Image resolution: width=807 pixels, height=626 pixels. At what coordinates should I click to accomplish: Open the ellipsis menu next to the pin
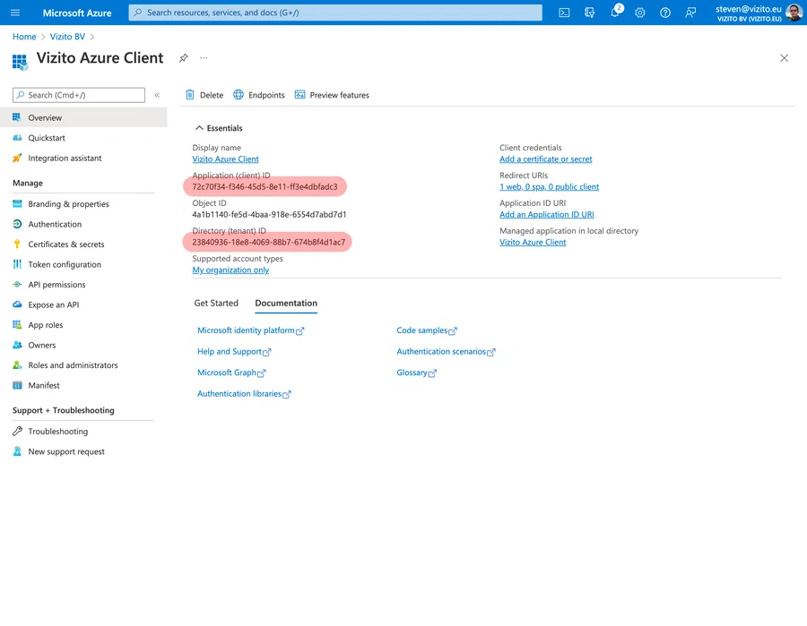(203, 56)
